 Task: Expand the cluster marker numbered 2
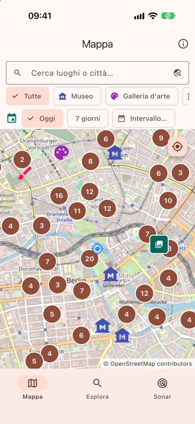(22, 159)
